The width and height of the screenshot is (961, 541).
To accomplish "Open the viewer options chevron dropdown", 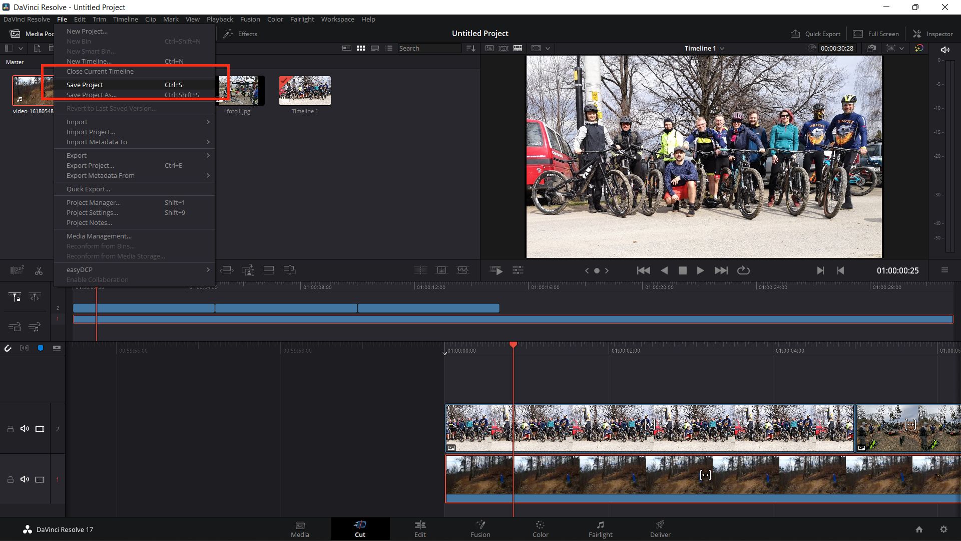I will point(548,48).
